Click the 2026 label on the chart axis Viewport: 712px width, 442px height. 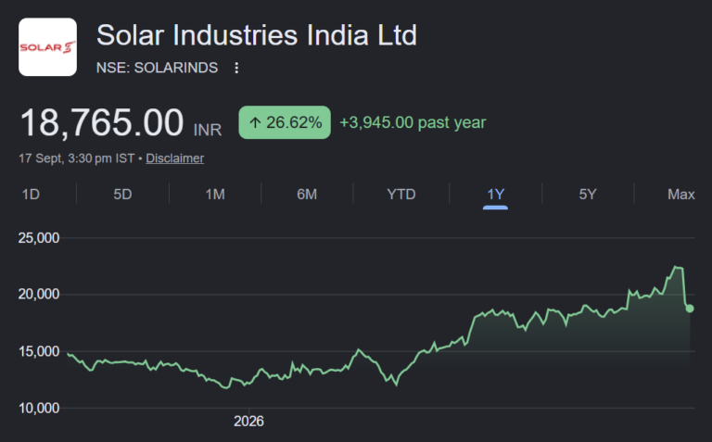248,421
